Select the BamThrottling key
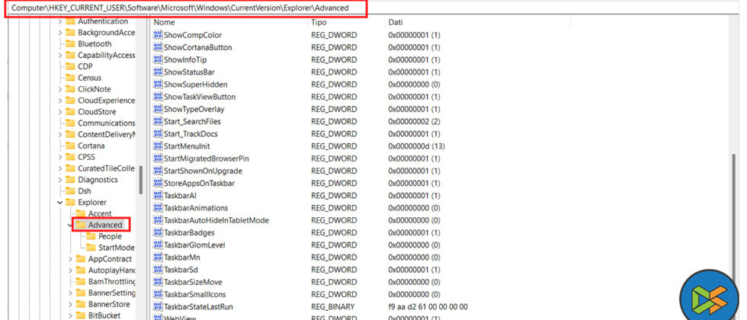Viewport: 747px width, 320px height. click(x=112, y=281)
